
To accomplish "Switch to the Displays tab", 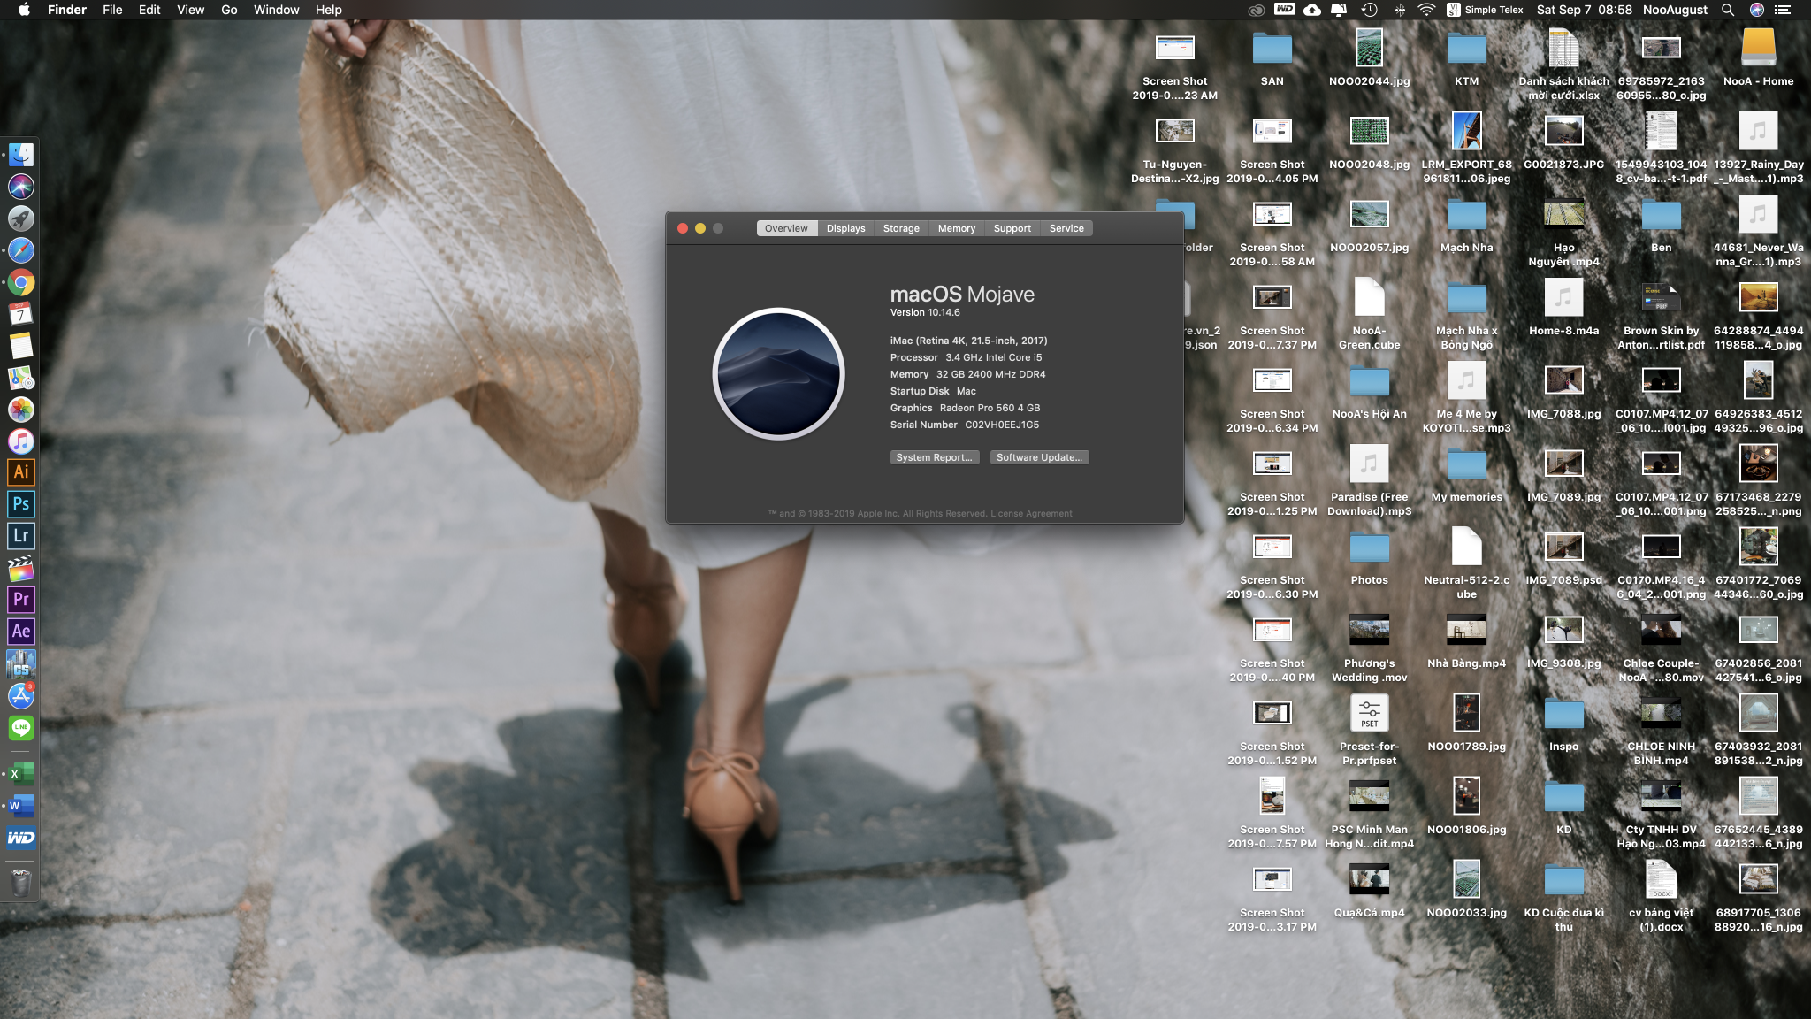I will pyautogui.click(x=845, y=228).
